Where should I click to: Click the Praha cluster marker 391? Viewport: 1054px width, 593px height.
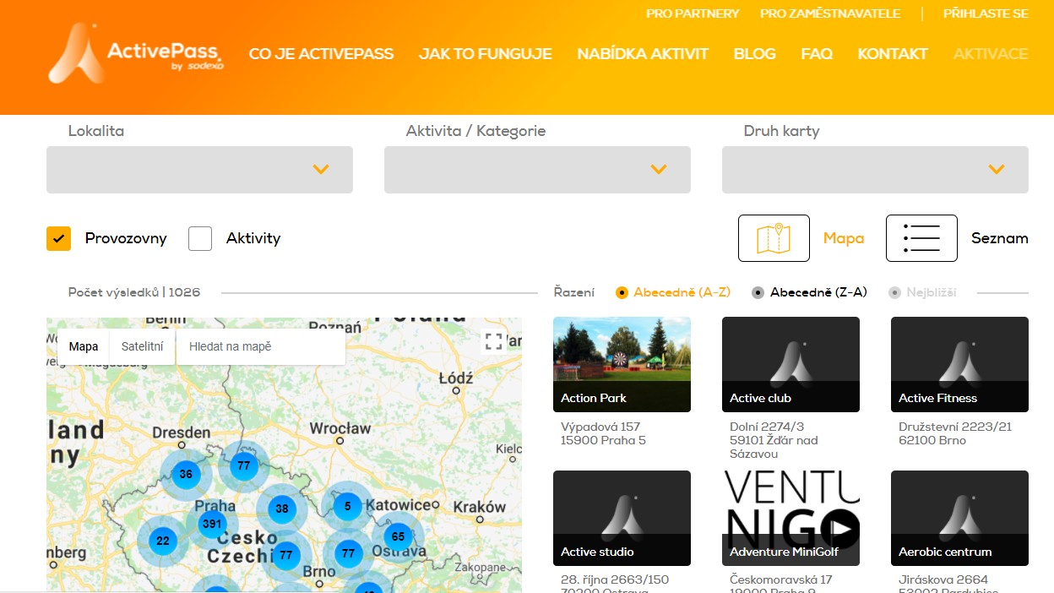212,524
